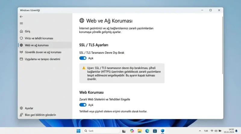Toggle SSL / TLS Taramasını Devre Dışı Bırak switch
Viewport: 241px width, 134px height.
point(83,58)
